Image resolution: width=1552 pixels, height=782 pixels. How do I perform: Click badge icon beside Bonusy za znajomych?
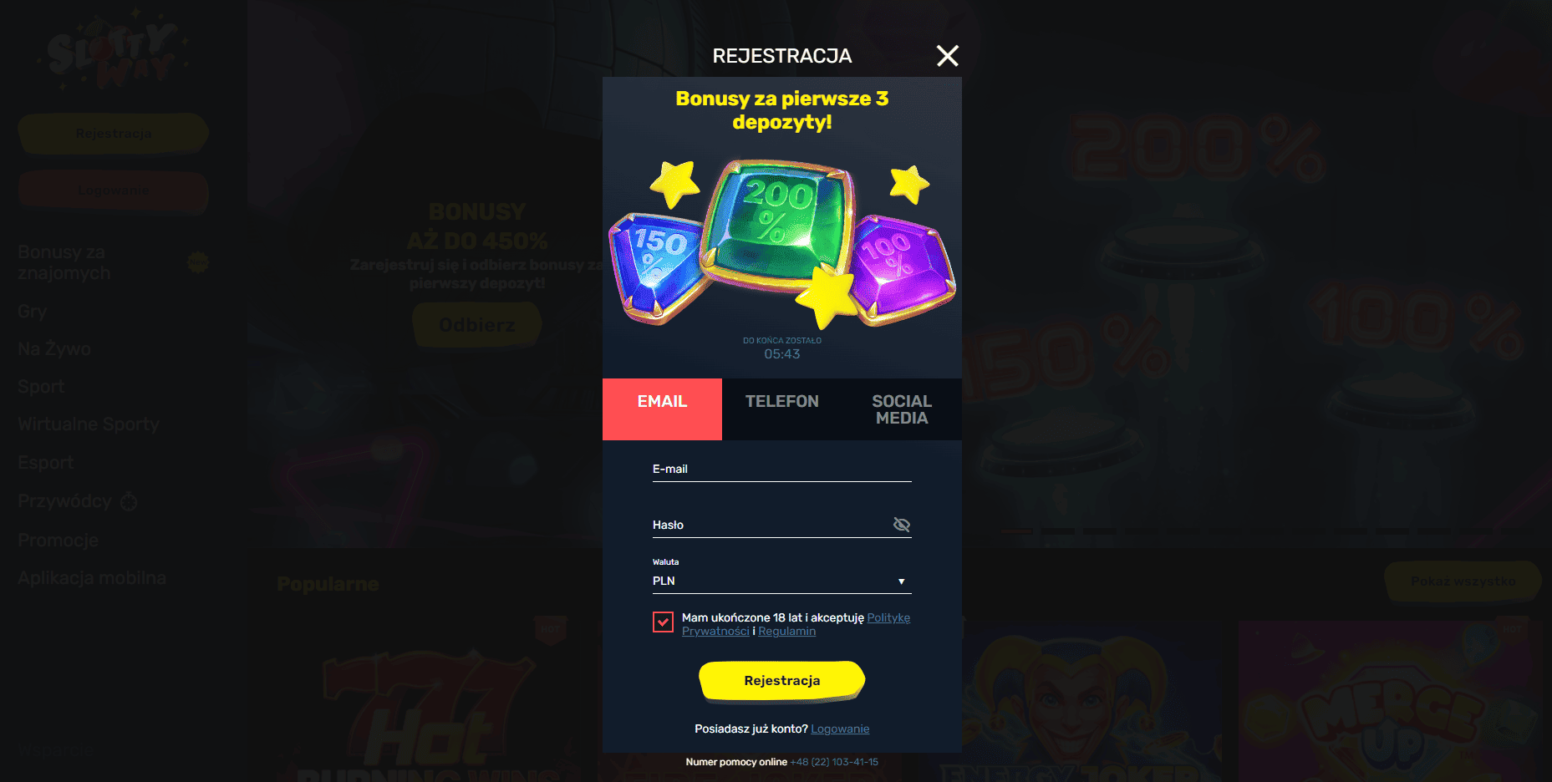[198, 262]
